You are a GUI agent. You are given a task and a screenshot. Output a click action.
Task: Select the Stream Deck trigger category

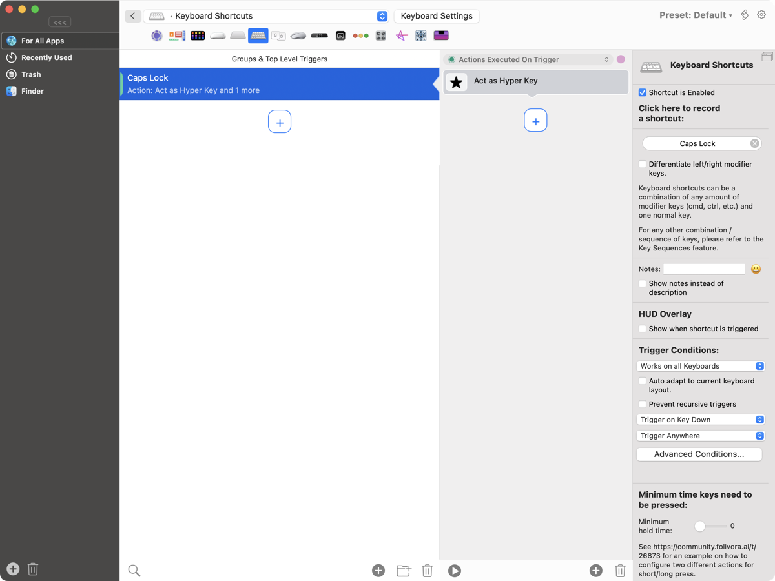click(198, 36)
